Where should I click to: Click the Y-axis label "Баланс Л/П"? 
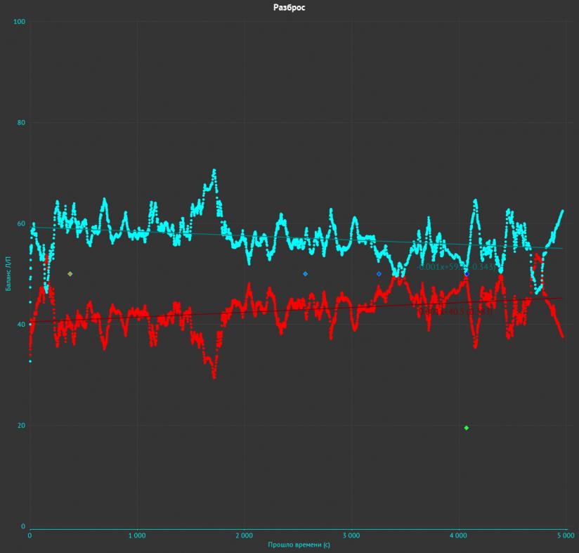9,274
